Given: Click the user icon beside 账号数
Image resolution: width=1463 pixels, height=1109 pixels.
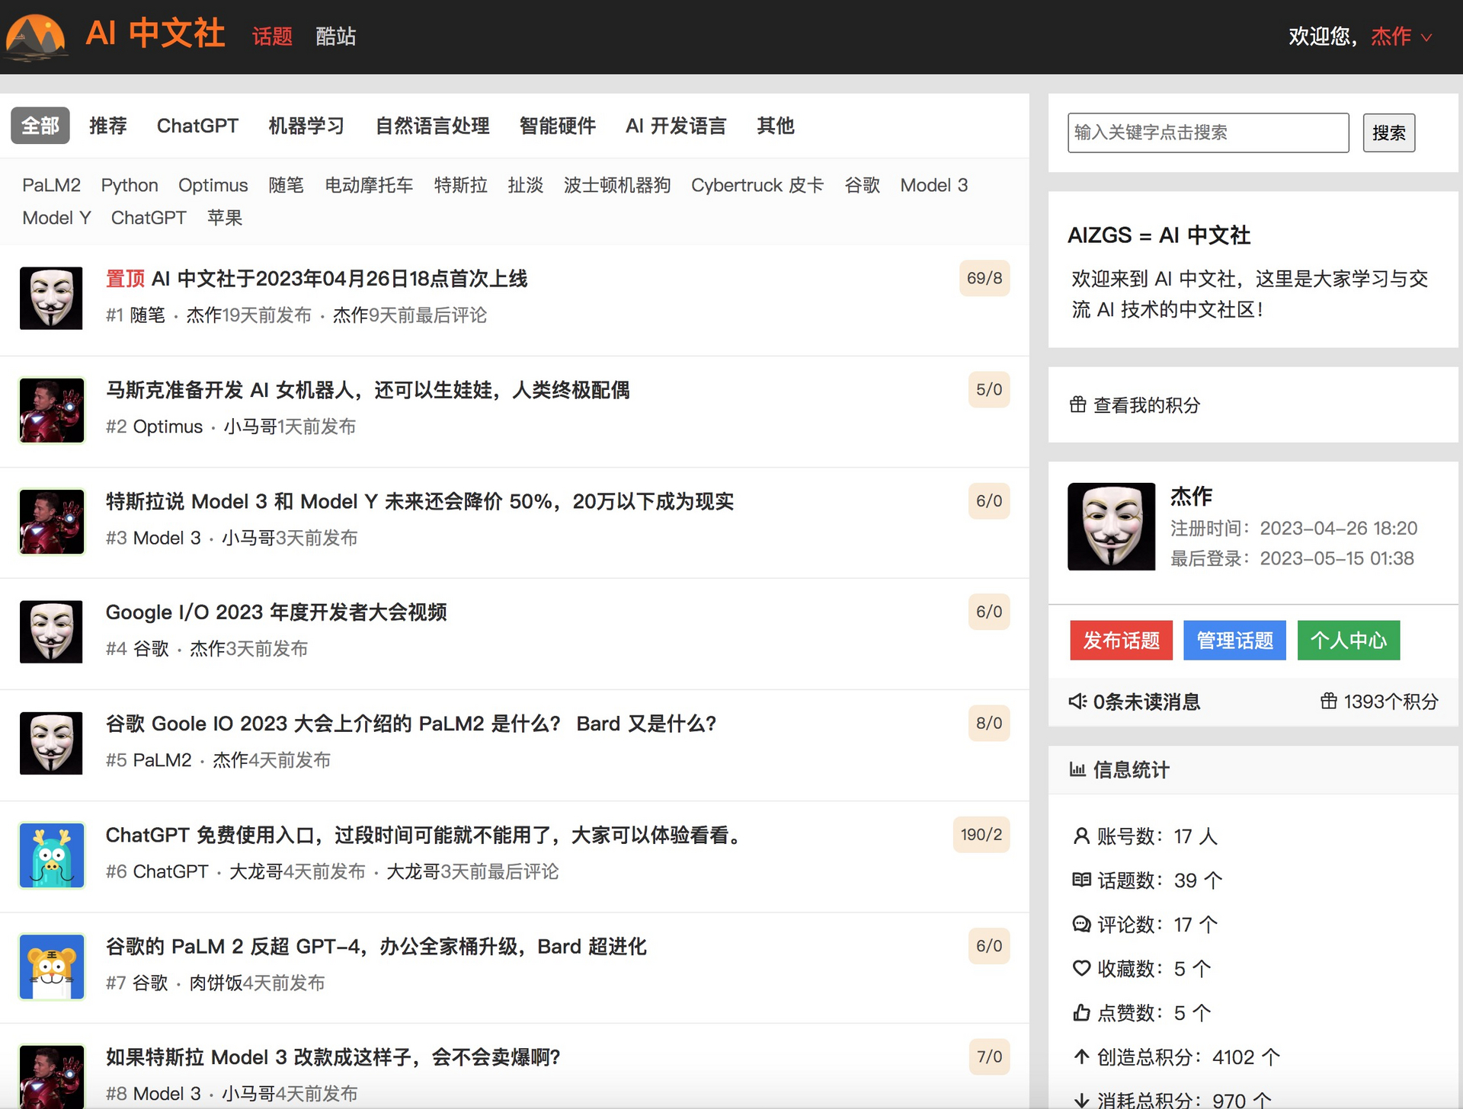Looking at the screenshot, I should point(1081,836).
